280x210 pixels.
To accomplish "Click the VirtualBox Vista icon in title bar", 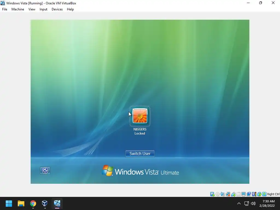I will pyautogui.click(x=3, y=3).
